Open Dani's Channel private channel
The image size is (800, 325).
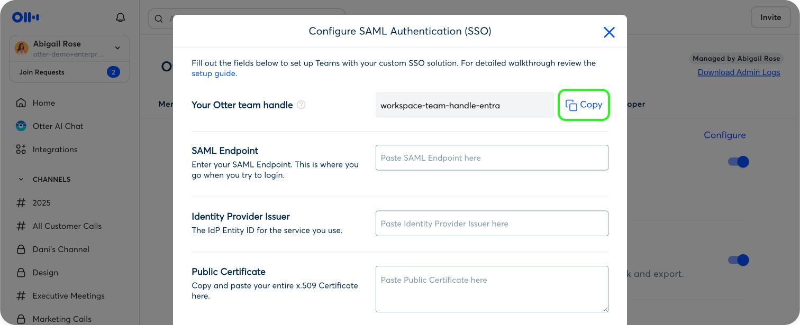tap(60, 249)
